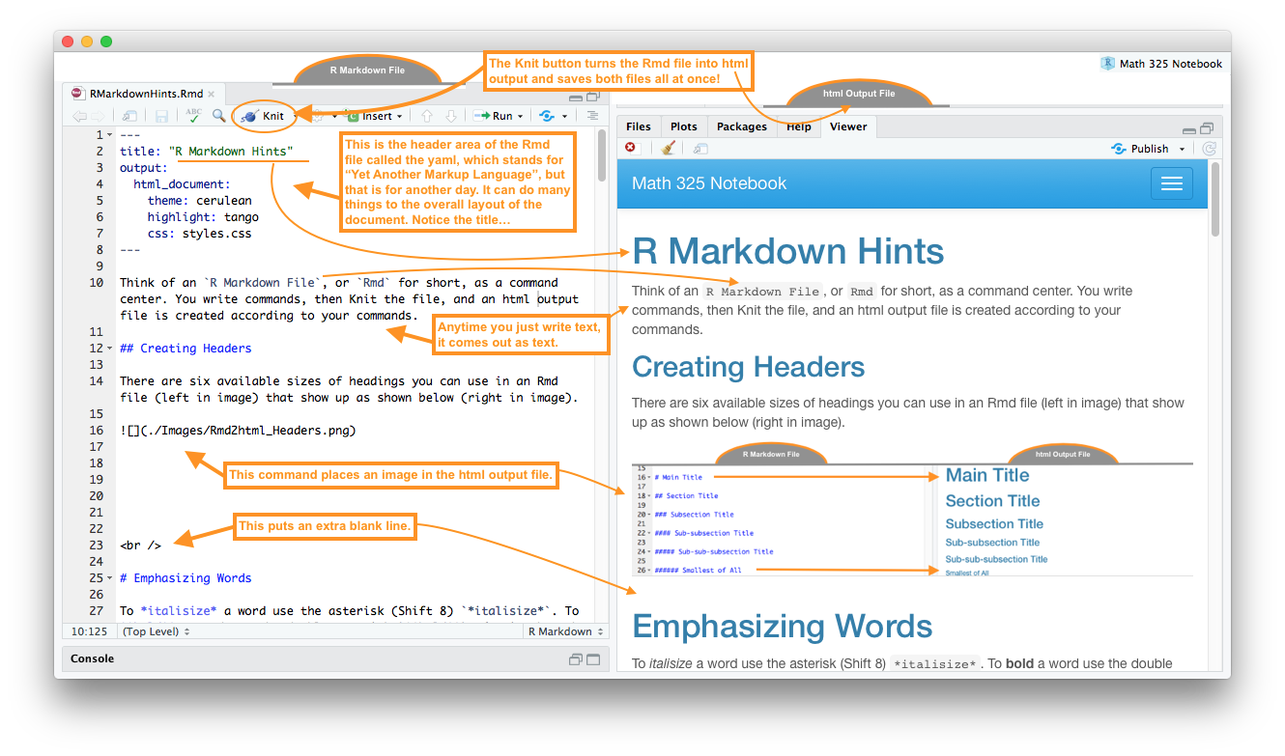Toggle the hamburger menu in Math 325 Notebook
This screenshot has height=756, width=1285.
tap(1171, 183)
